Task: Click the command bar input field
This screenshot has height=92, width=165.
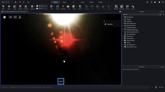Action: pos(75,87)
